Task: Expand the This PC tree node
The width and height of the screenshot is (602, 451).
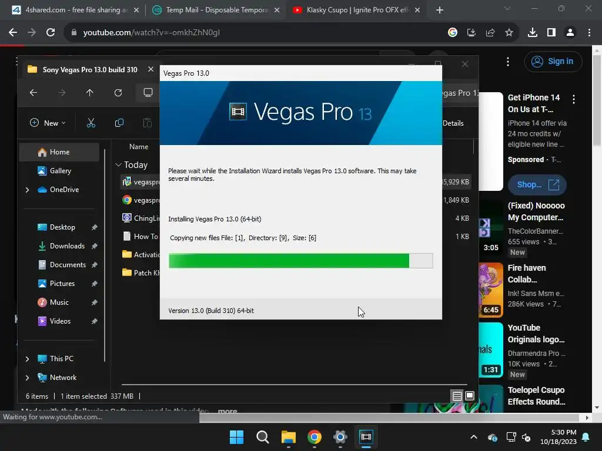Action: 27,359
